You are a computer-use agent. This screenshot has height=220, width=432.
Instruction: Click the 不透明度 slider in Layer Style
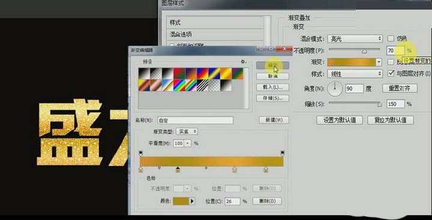click(355, 50)
